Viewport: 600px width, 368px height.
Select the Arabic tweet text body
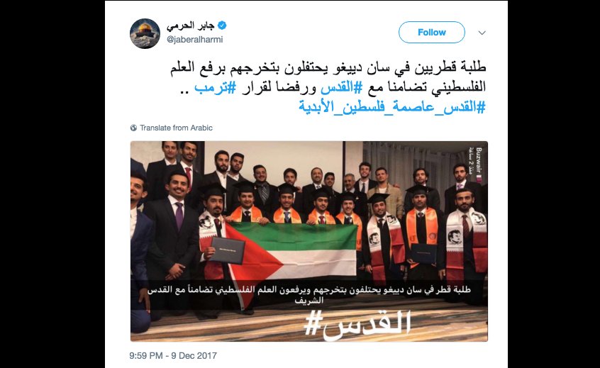[328, 87]
